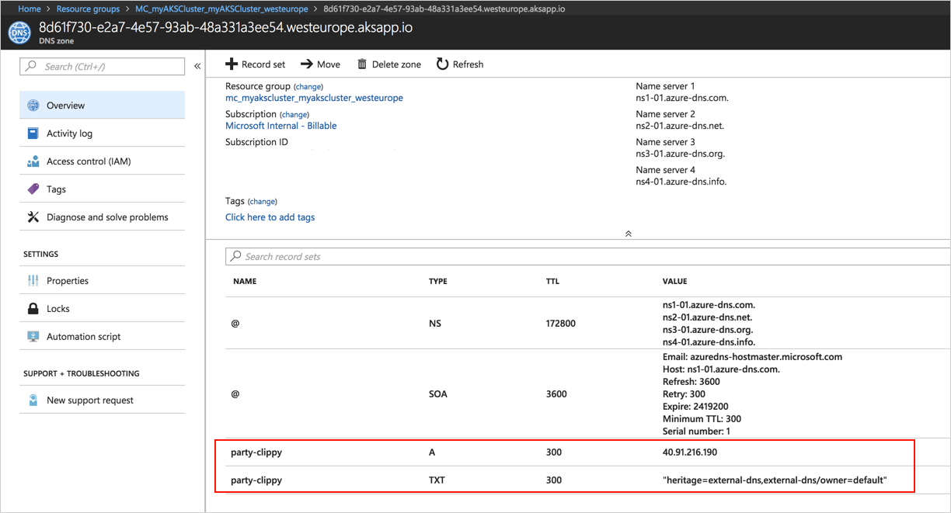Open the Automation script page
This screenshot has width=951, height=513.
tap(83, 337)
